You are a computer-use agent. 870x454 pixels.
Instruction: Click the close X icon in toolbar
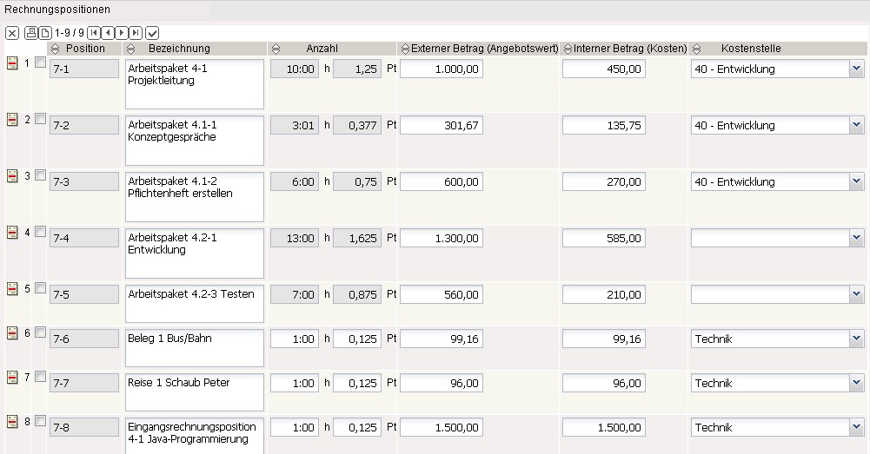click(x=12, y=33)
